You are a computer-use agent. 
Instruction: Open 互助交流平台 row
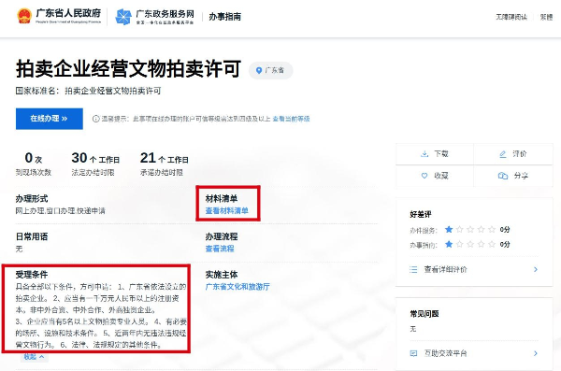(x=474, y=353)
